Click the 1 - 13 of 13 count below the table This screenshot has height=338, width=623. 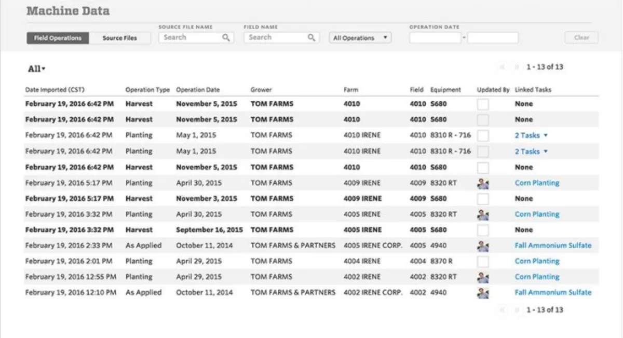(545, 310)
